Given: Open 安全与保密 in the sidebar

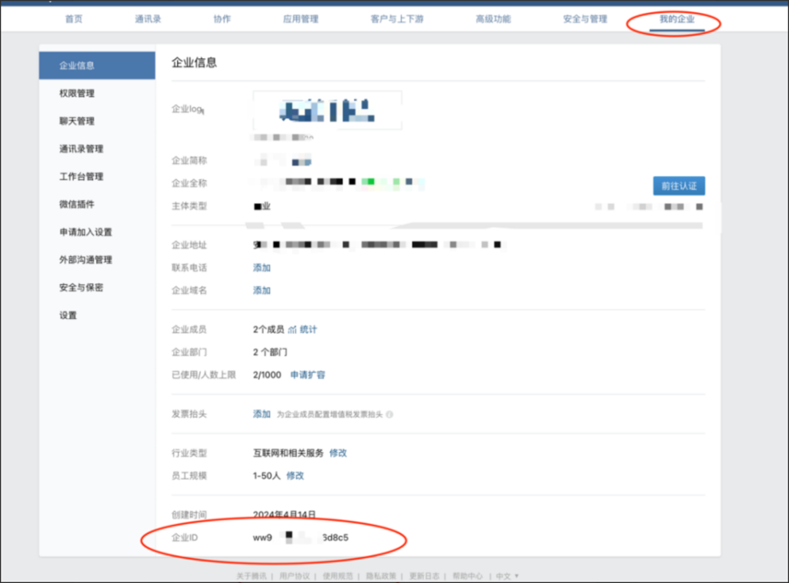Looking at the screenshot, I should [x=82, y=287].
